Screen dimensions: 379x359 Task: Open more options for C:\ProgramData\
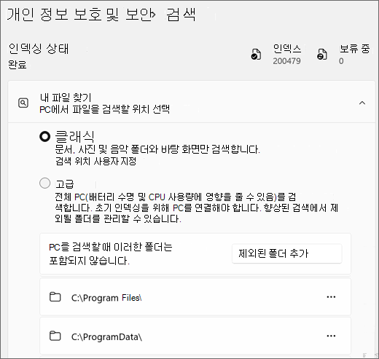click(331, 336)
